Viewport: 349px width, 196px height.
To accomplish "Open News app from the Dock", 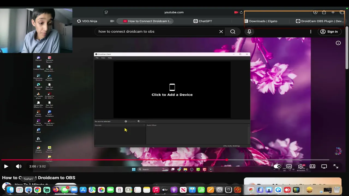I will (x=183, y=190).
